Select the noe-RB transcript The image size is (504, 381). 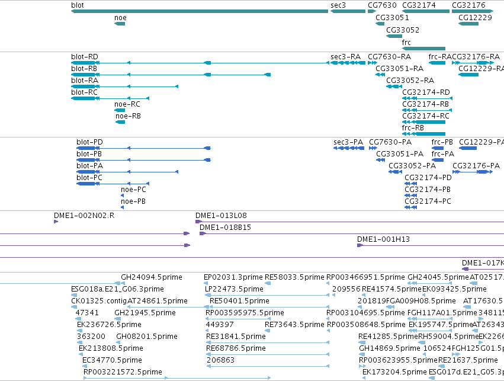[x=120, y=122]
